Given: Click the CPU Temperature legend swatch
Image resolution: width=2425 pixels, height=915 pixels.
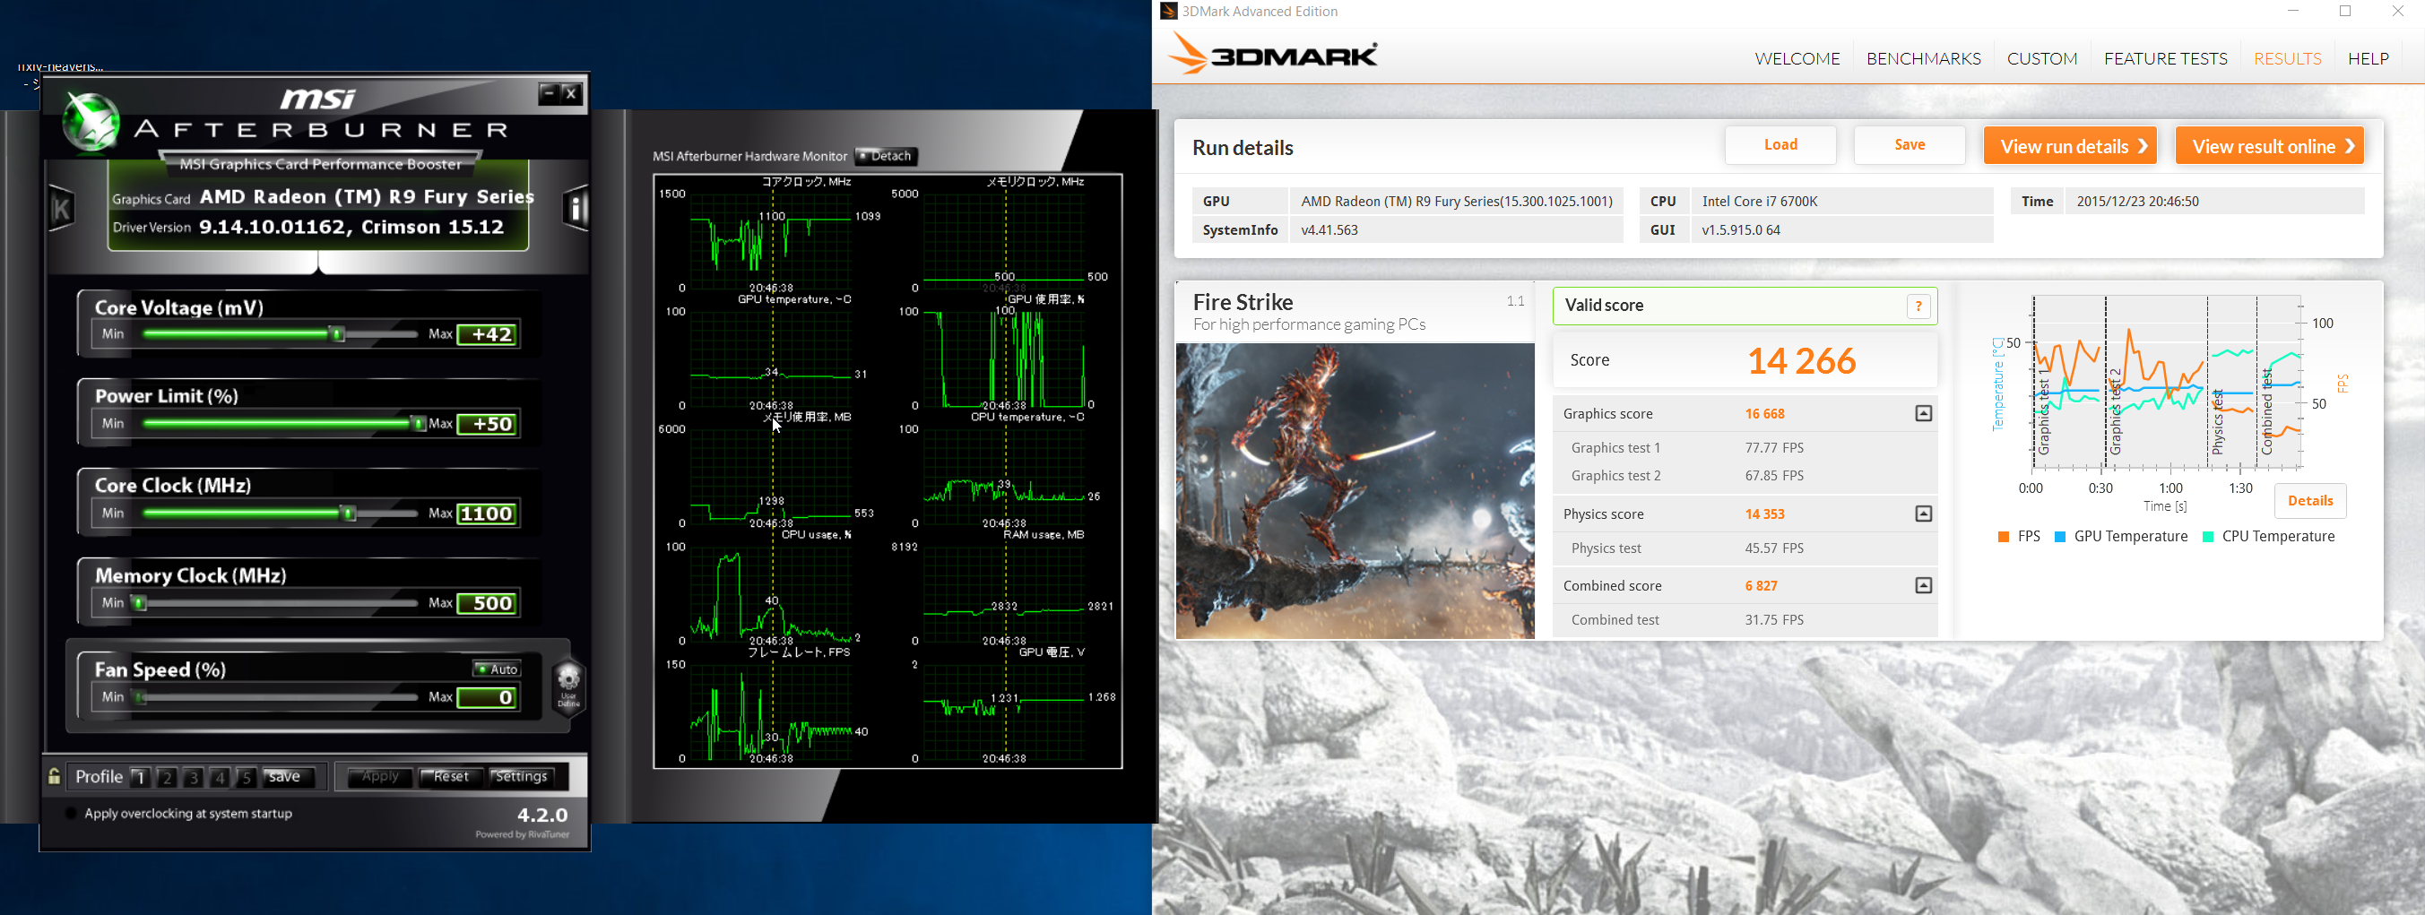Looking at the screenshot, I should tap(2207, 537).
